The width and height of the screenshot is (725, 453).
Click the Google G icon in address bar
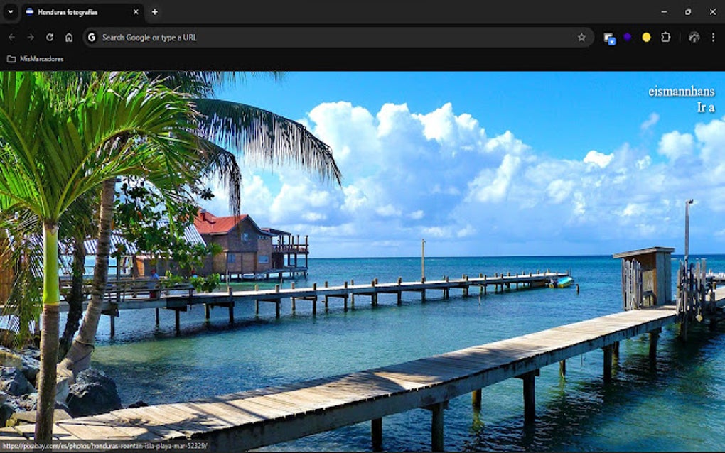point(91,37)
